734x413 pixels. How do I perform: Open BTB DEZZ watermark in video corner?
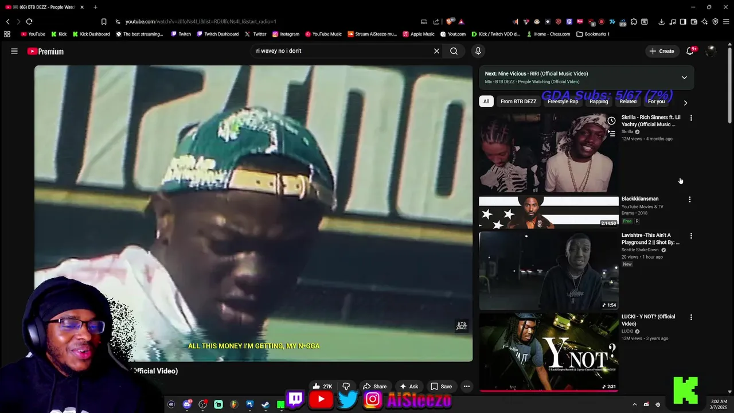(x=462, y=326)
